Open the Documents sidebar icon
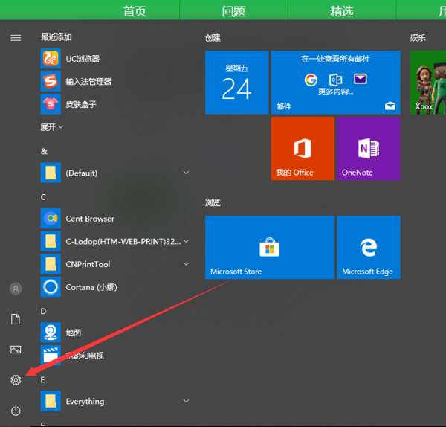This screenshot has height=427, width=446. tap(16, 319)
